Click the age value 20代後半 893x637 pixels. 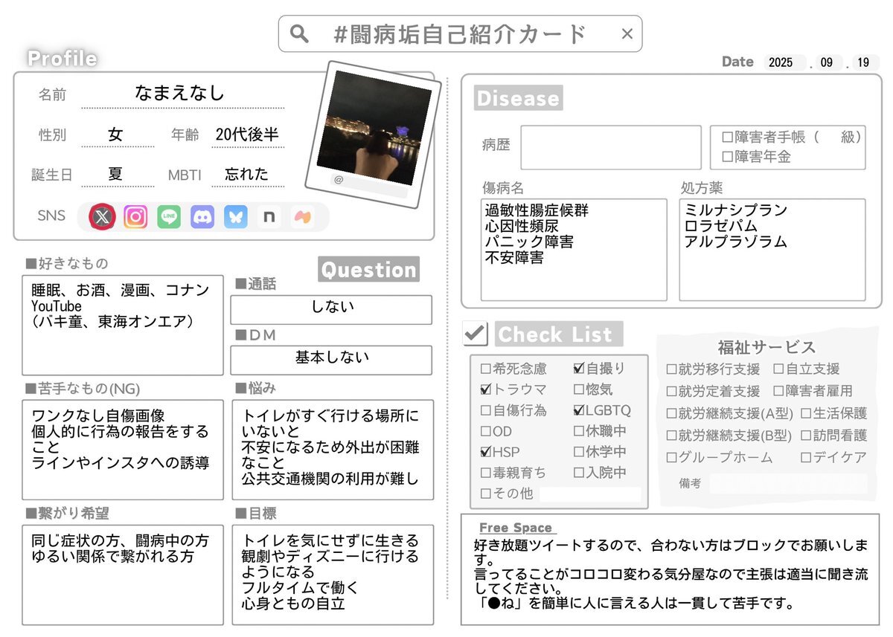coord(247,135)
